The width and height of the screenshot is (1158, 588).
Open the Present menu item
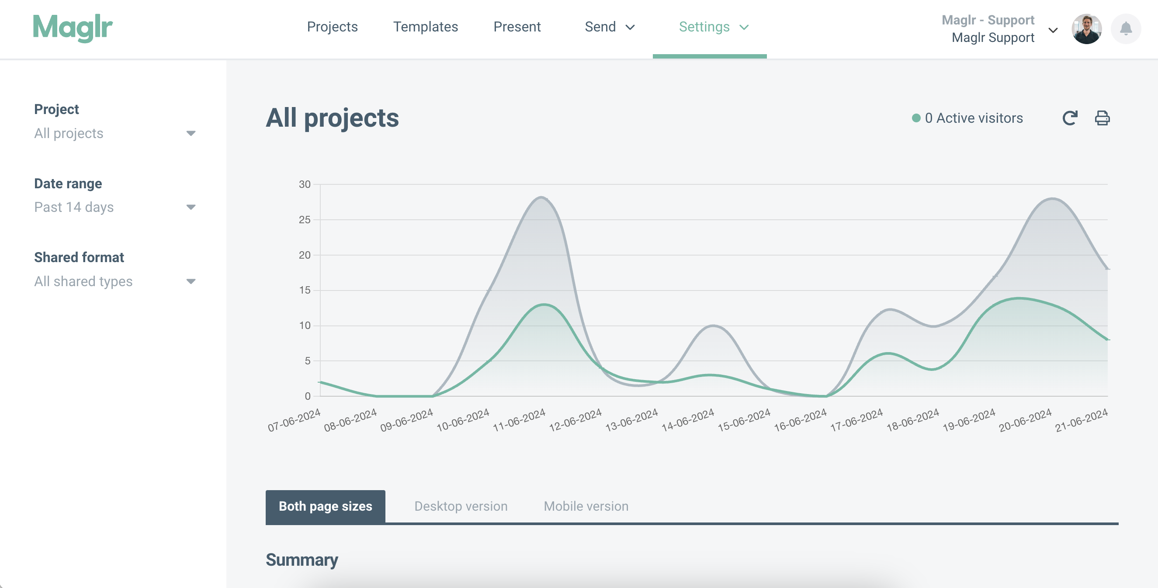click(x=517, y=27)
